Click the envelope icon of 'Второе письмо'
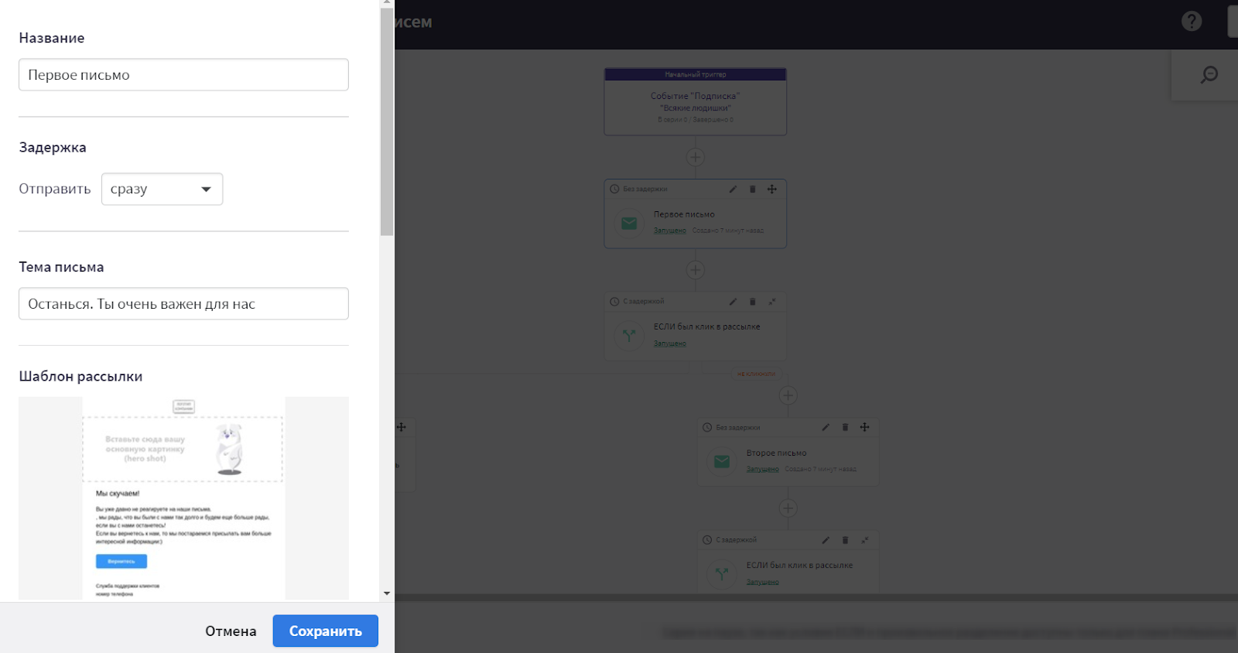Viewport: 1238px width, 653px height. 722,462
